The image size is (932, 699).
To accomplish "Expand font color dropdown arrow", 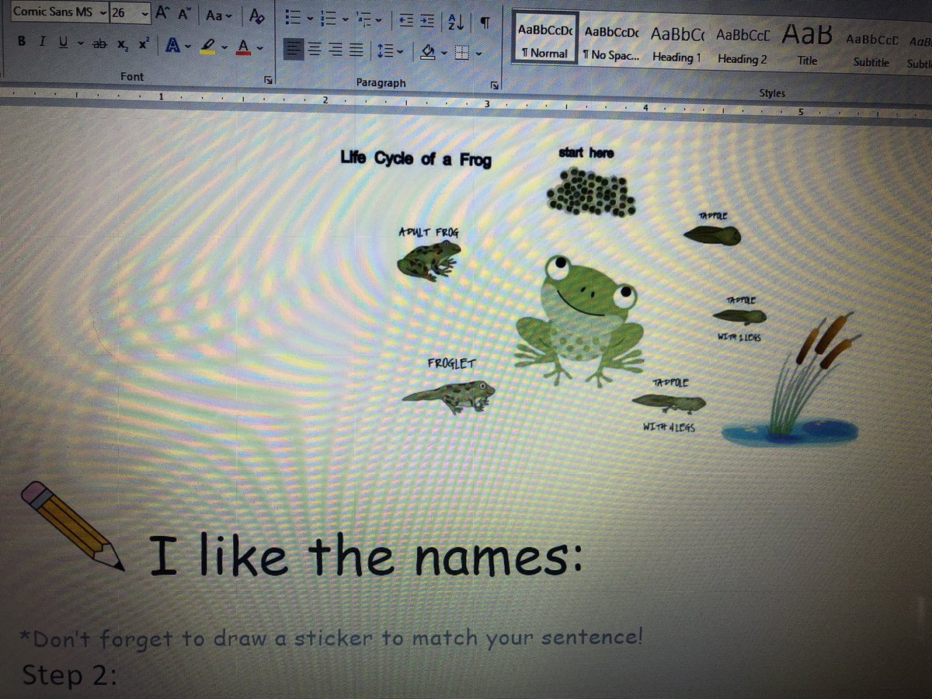I will [259, 50].
